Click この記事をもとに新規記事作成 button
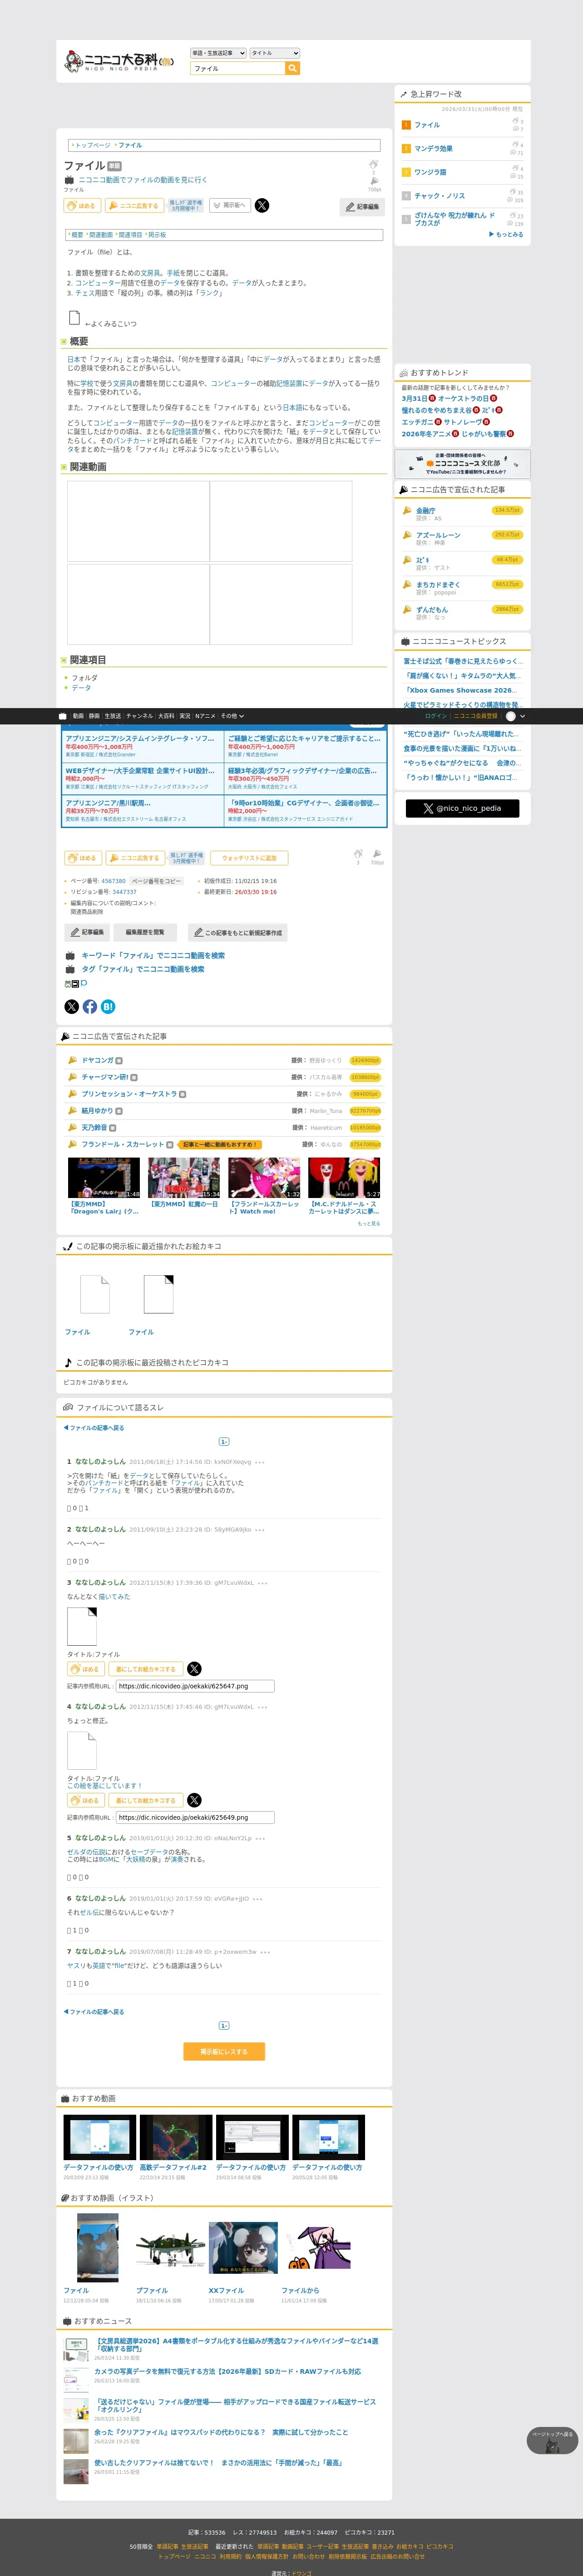The image size is (583, 2576). pos(237,932)
